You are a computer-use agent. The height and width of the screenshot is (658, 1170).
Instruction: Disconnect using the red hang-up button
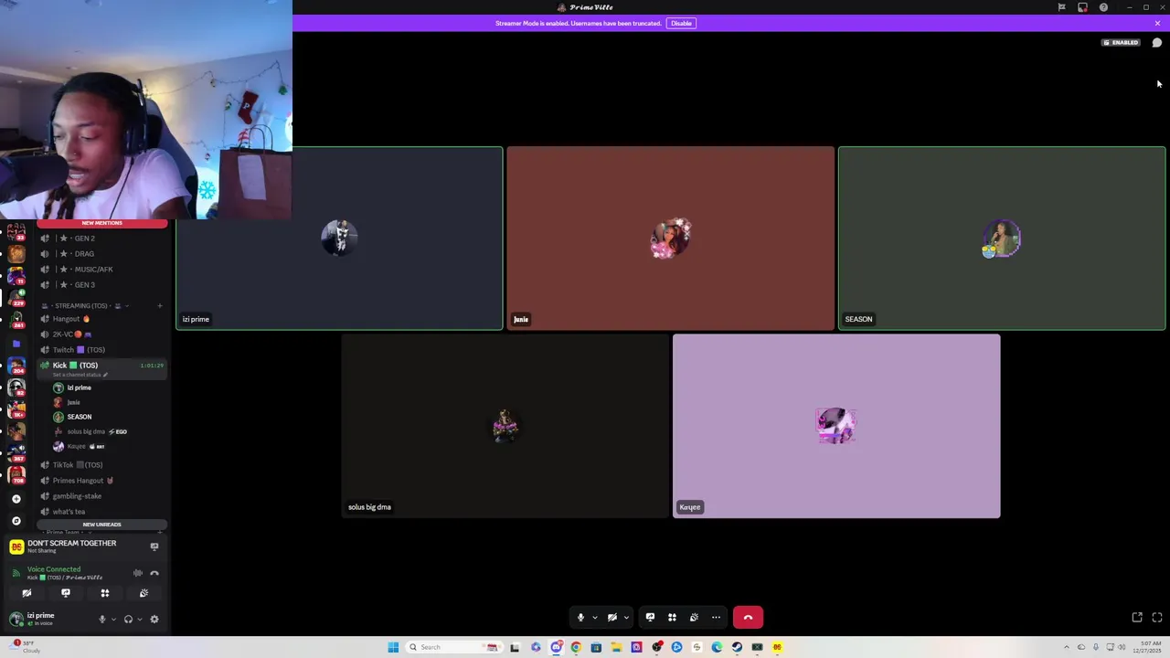[748, 618]
